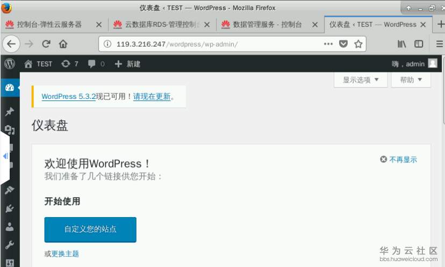Switch to 数据管理服务 tab
The height and width of the screenshot is (267, 445).
pyautogui.click(x=267, y=24)
